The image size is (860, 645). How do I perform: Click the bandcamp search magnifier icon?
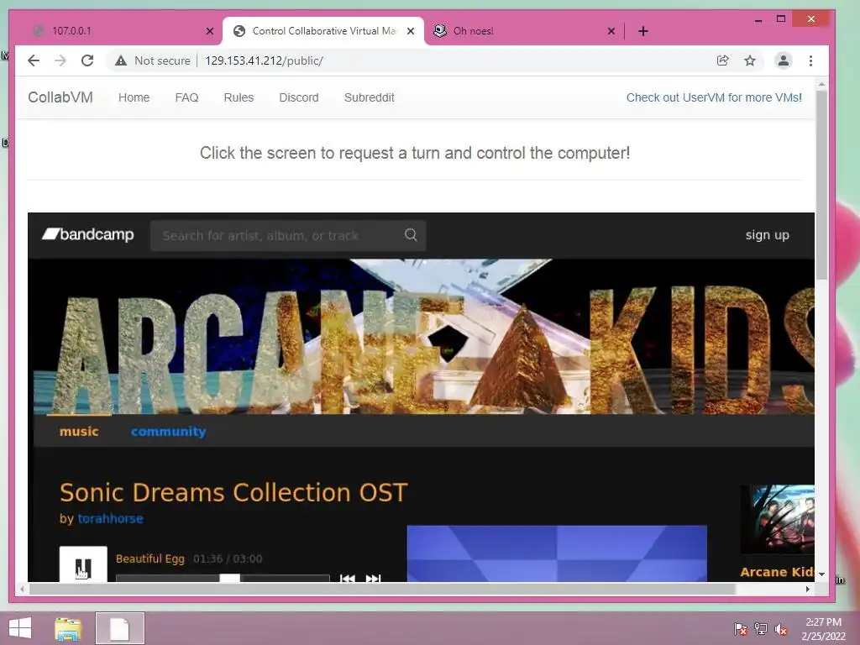(411, 235)
